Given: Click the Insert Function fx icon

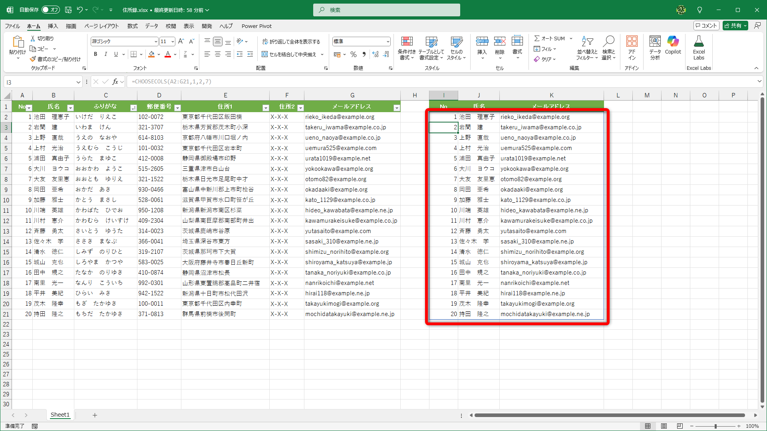Looking at the screenshot, I should tap(115, 82).
